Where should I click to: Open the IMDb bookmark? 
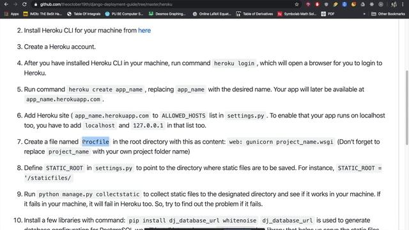[x=43, y=14]
